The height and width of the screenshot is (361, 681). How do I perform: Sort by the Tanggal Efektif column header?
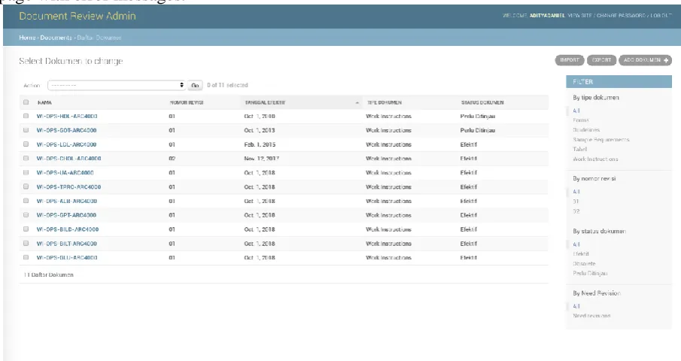pos(265,103)
